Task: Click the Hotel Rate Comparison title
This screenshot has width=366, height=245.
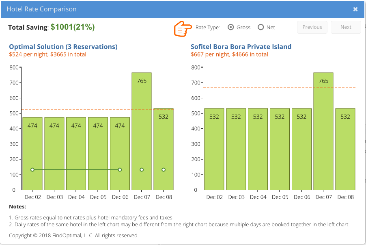Action: (41, 9)
